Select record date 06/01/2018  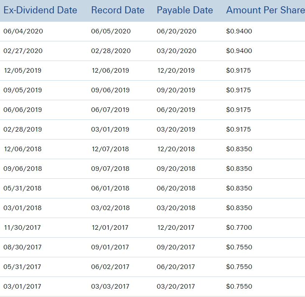click(110, 188)
